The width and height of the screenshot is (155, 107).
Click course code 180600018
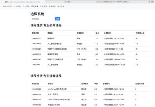coord(36,54)
